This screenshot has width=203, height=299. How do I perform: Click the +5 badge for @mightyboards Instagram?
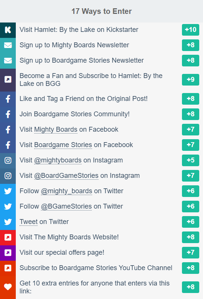click(x=191, y=160)
